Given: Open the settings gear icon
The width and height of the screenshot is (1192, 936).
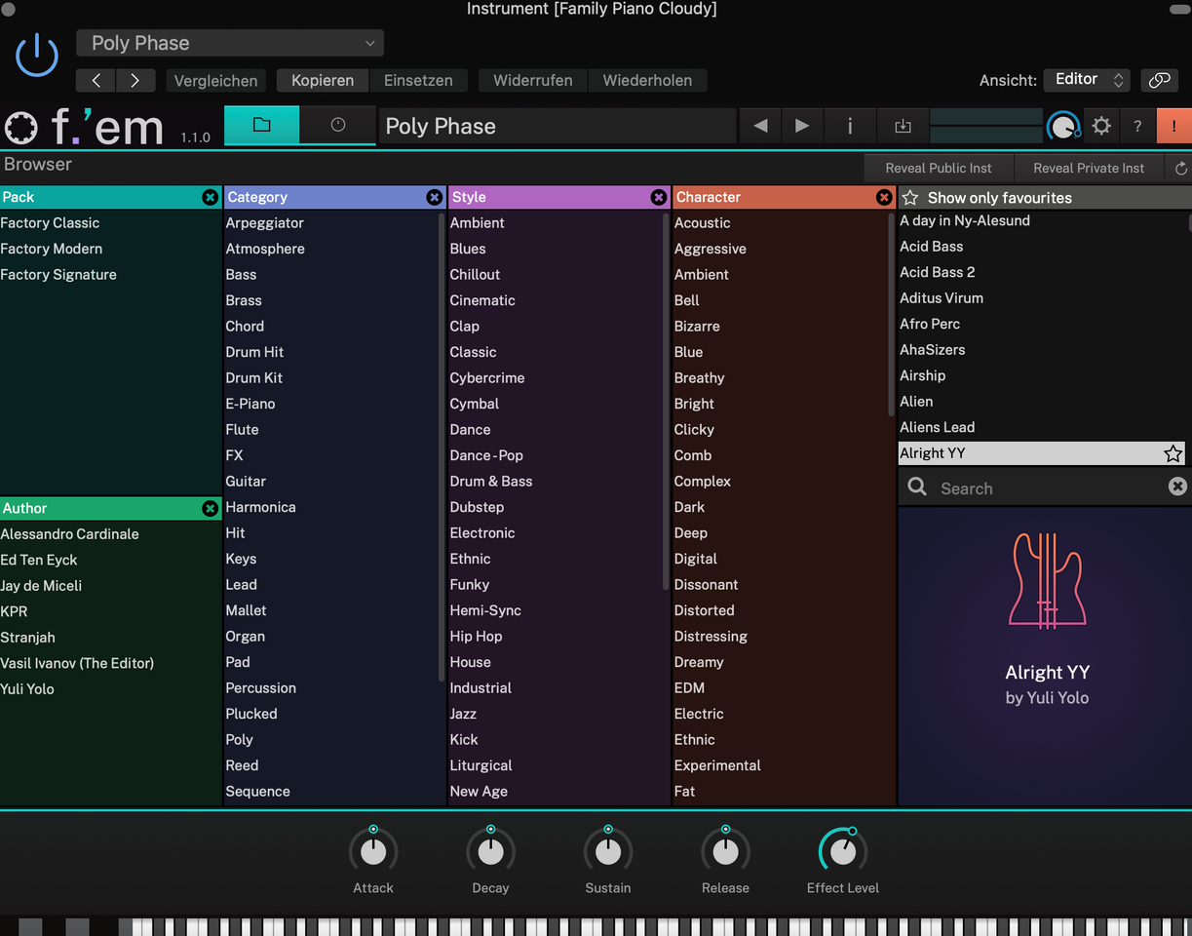Looking at the screenshot, I should (x=1101, y=126).
